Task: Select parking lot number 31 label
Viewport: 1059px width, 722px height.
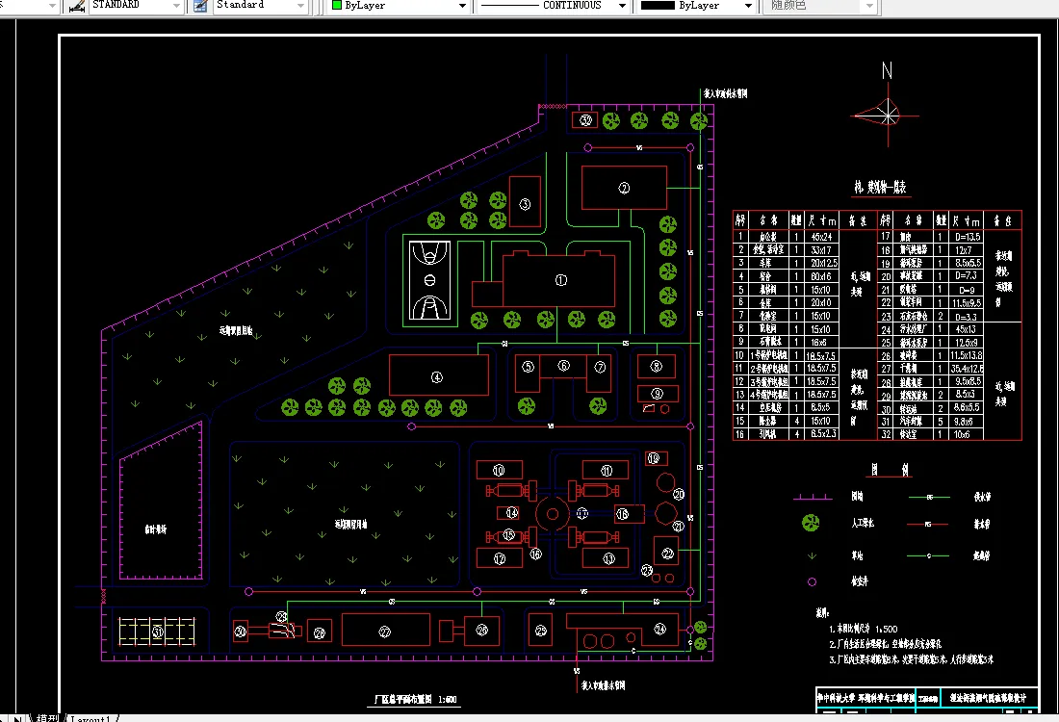Action: (x=157, y=632)
